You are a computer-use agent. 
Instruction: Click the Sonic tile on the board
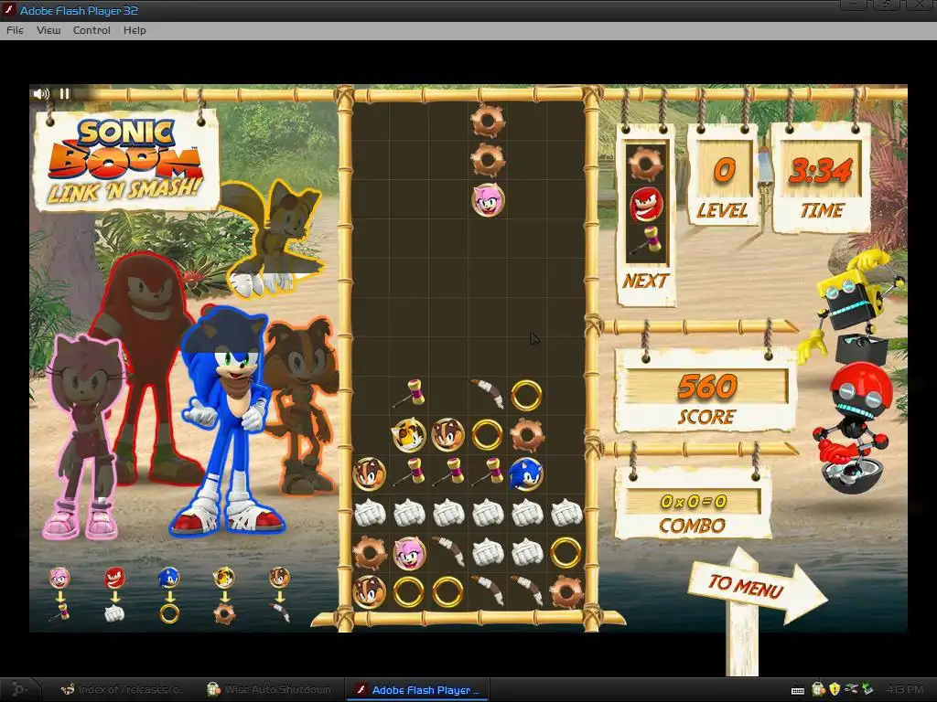coord(526,474)
